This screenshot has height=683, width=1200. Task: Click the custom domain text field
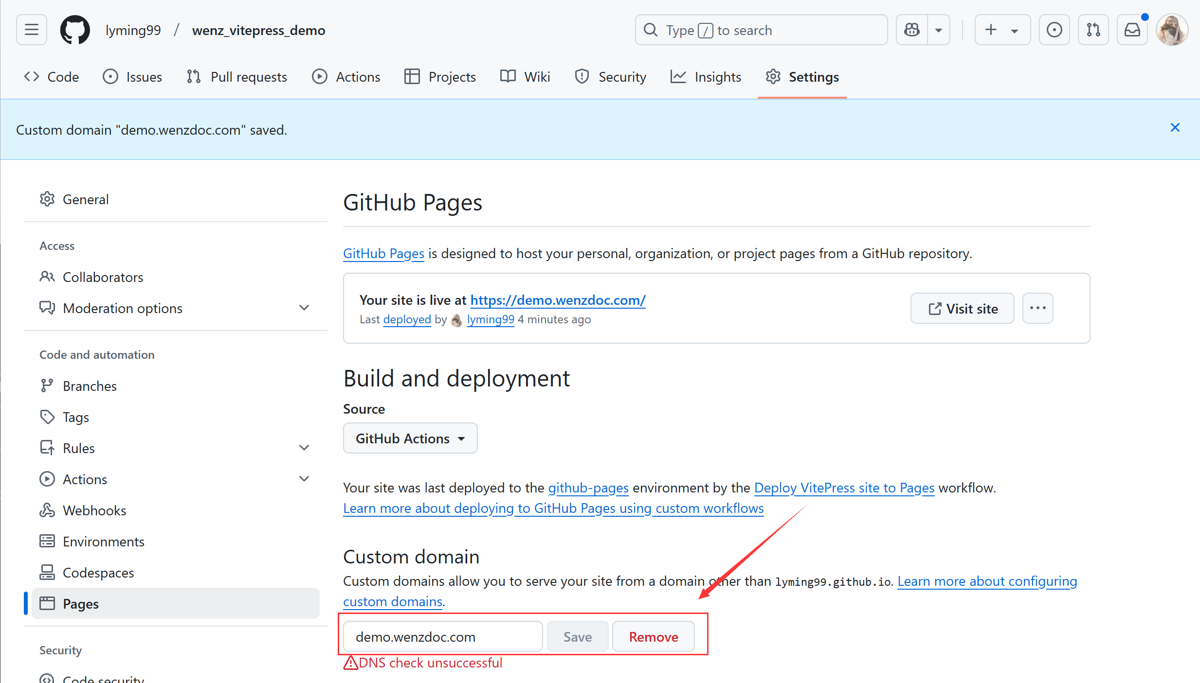[443, 636]
